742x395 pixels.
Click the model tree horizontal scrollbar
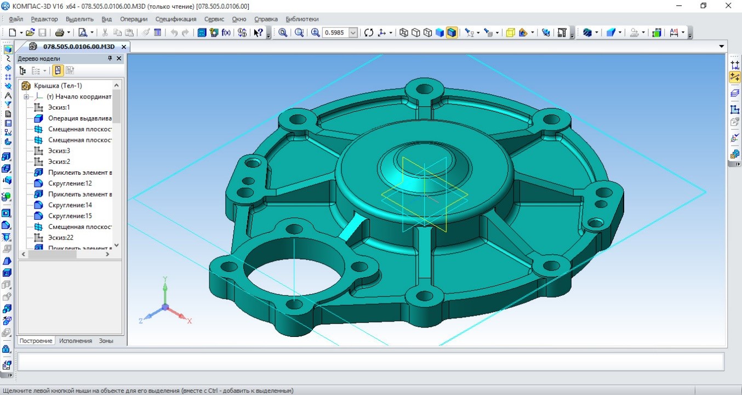pyautogui.click(x=66, y=254)
